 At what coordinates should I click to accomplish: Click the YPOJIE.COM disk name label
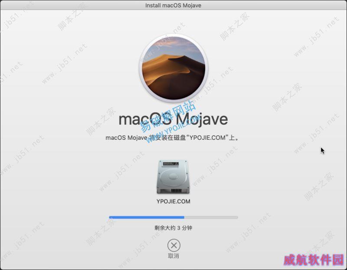click(173, 201)
